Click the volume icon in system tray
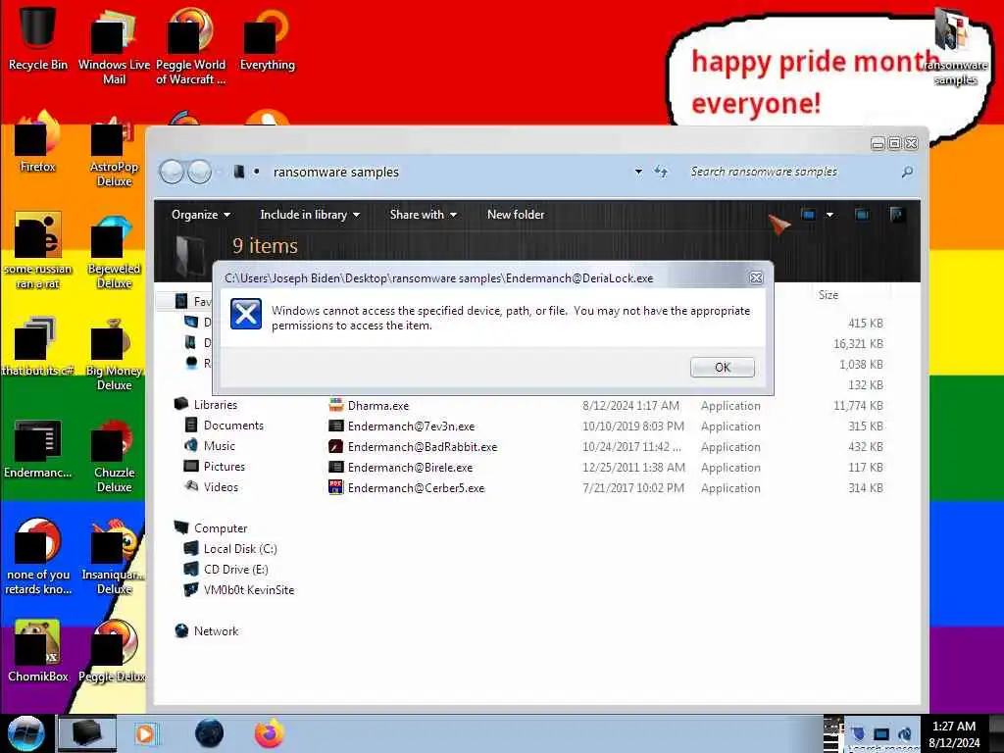Image resolution: width=1004 pixels, height=753 pixels. [x=905, y=733]
